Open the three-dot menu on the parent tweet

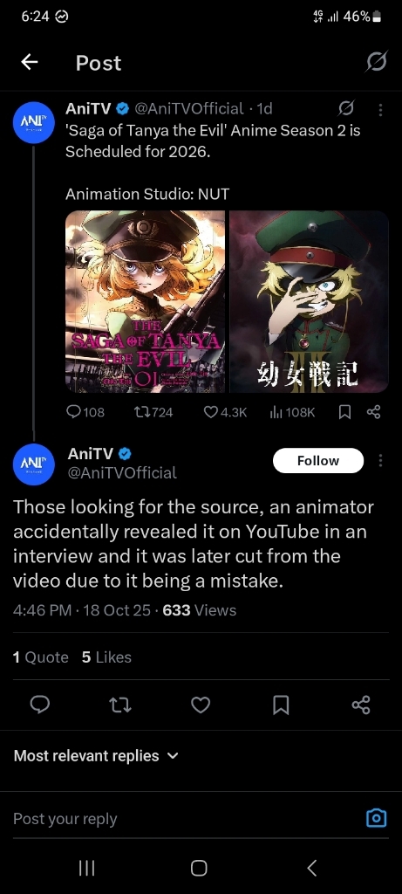click(x=380, y=109)
